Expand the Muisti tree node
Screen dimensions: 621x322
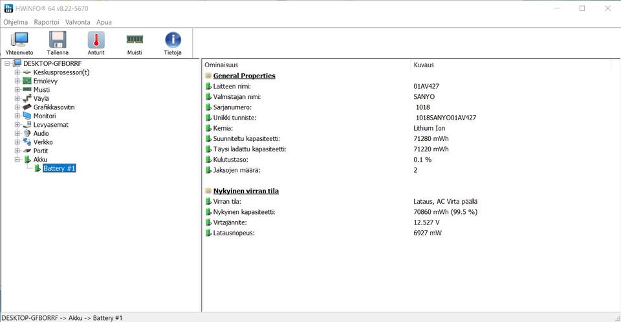click(17, 89)
